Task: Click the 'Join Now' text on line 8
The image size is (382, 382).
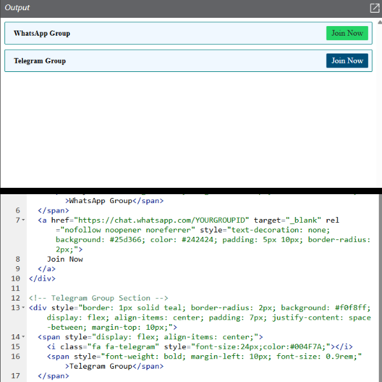Action: click(x=65, y=259)
